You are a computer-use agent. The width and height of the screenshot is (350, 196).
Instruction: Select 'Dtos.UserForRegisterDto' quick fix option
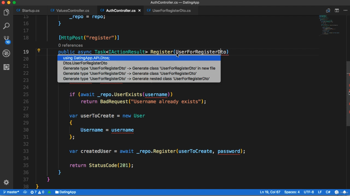(x=139, y=63)
